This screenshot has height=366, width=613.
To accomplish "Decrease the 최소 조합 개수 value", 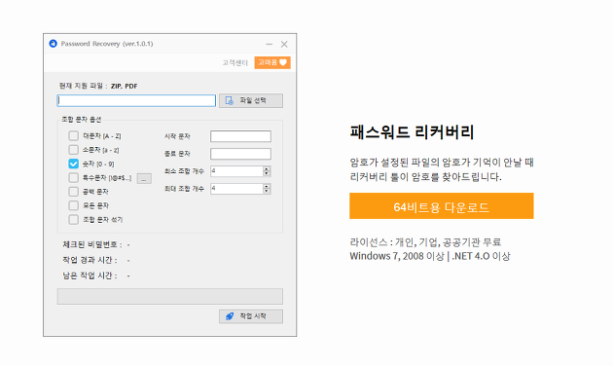I will [267, 173].
